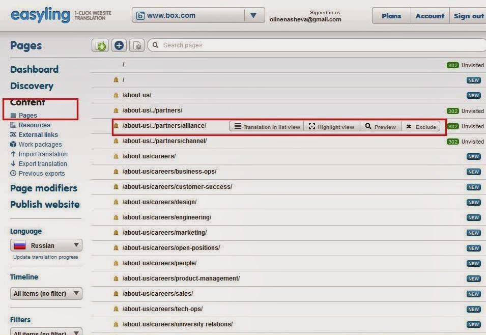Click the lock icon beside /about-us/
Image resolution: width=486 pixels, height=335 pixels.
(x=116, y=95)
